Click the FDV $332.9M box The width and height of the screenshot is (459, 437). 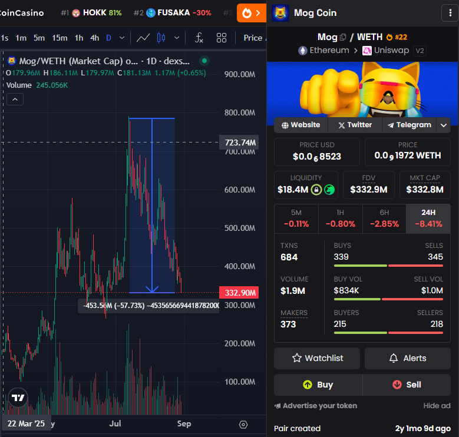[368, 185]
